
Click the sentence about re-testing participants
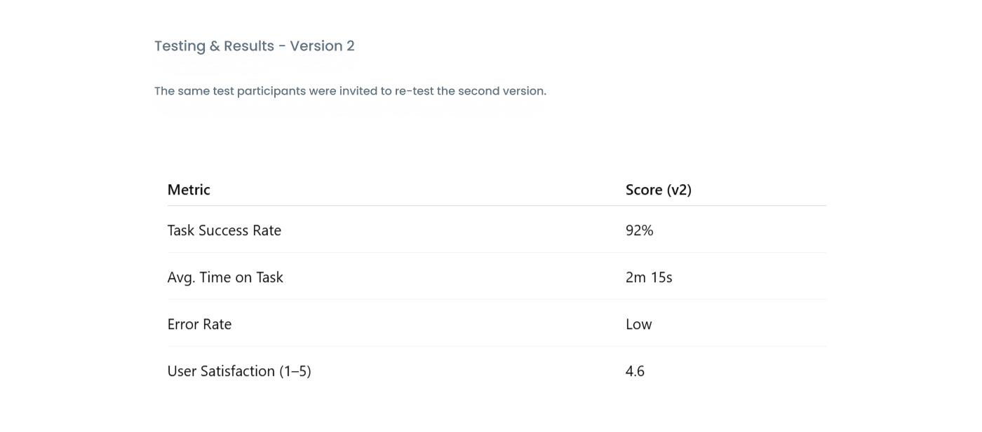(x=350, y=91)
